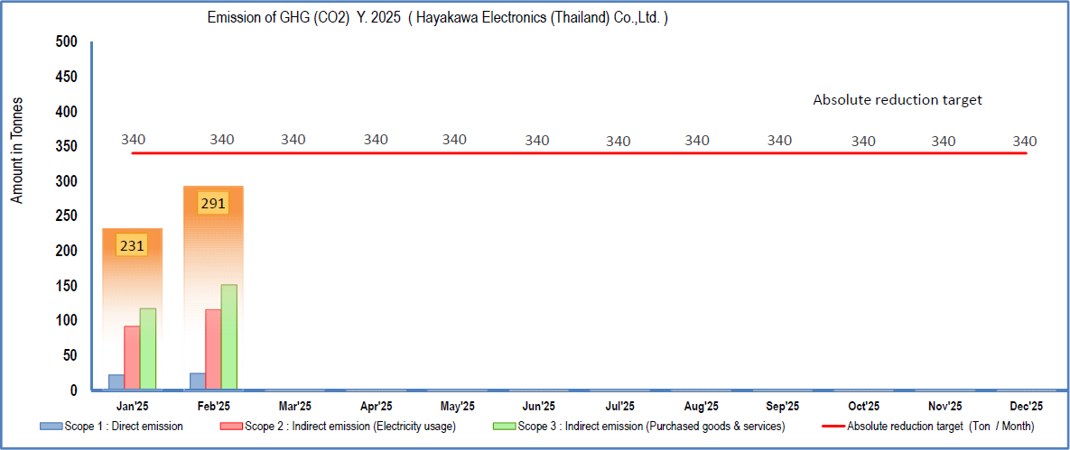Click the 'Absolute reduction target (Ton / Month)' legend
Screen dimensions: 1070x450
940,427
